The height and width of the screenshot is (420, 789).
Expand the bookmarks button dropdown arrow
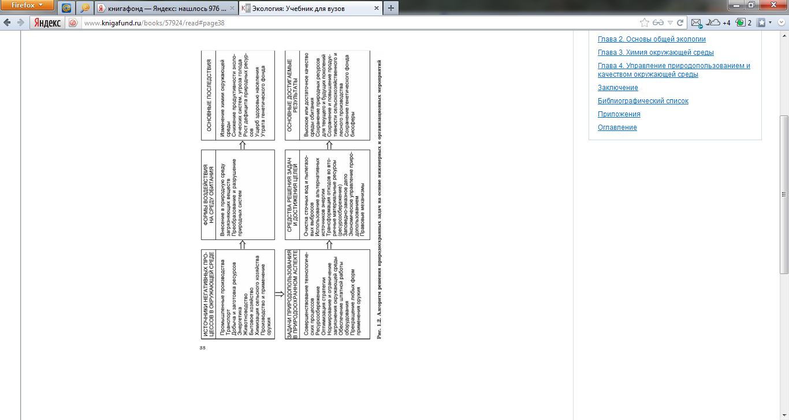click(771, 22)
